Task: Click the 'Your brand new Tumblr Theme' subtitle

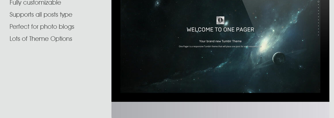Action: (220, 41)
